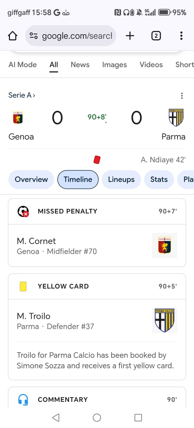Screen dimensions: 194x428
Task: Switch to the Overview tab
Action: [31, 179]
